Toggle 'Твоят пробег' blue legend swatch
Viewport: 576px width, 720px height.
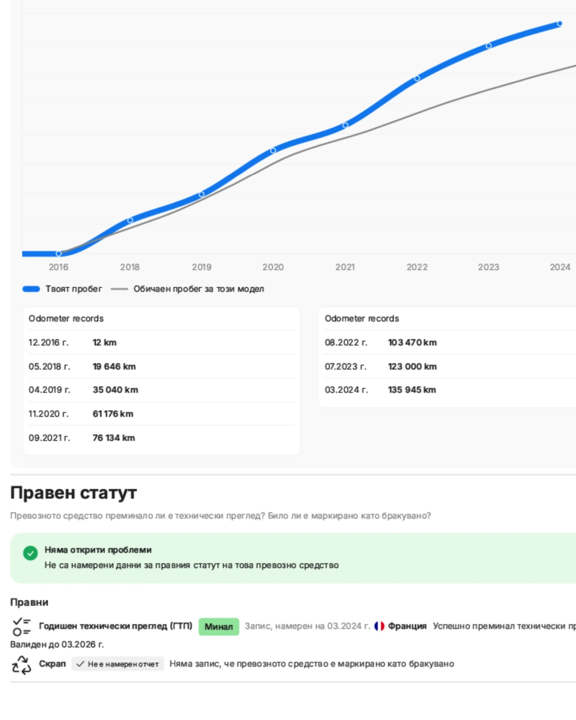point(31,289)
